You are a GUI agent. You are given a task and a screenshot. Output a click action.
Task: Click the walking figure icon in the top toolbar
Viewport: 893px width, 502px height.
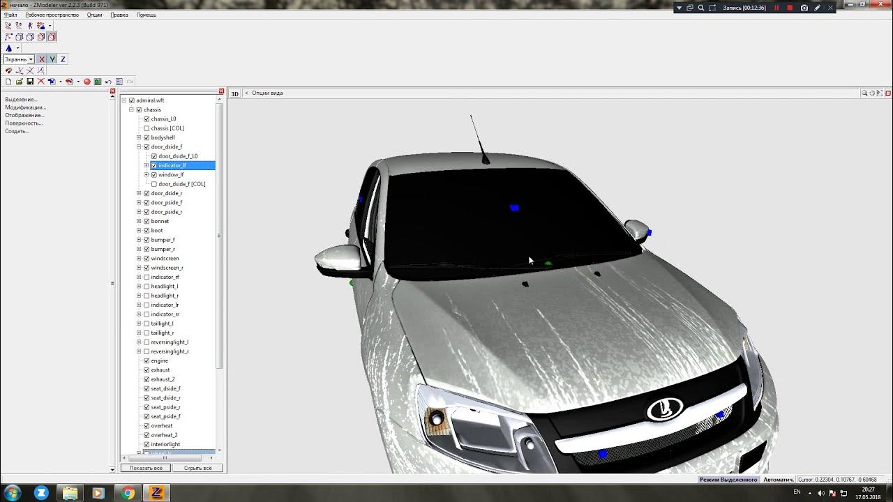[30, 26]
